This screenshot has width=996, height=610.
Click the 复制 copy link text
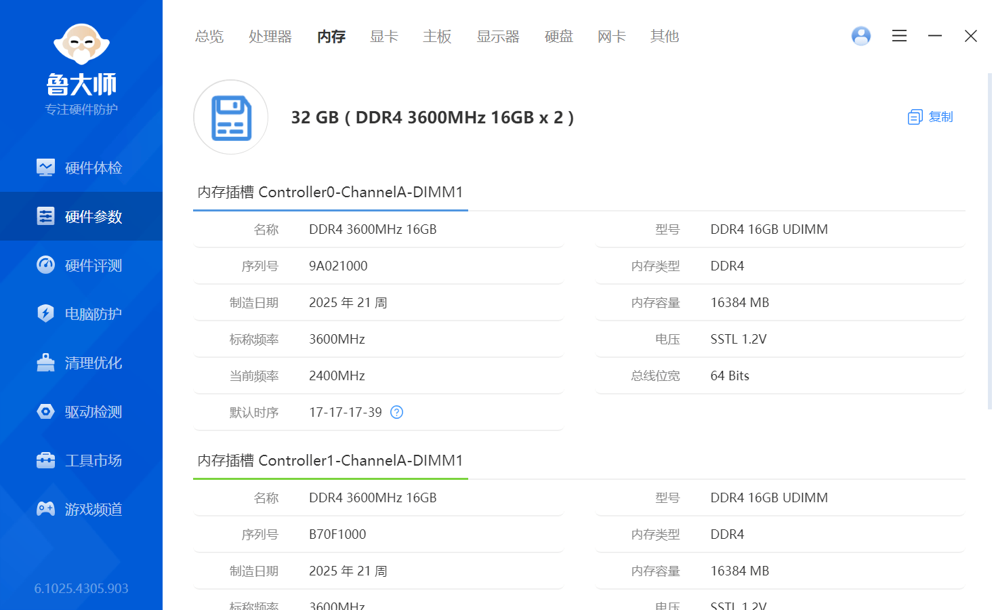(x=940, y=117)
